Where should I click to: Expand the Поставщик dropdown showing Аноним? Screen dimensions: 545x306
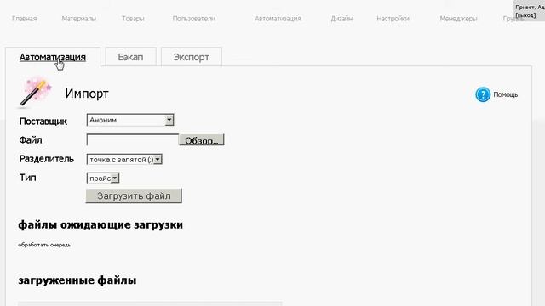pos(130,120)
